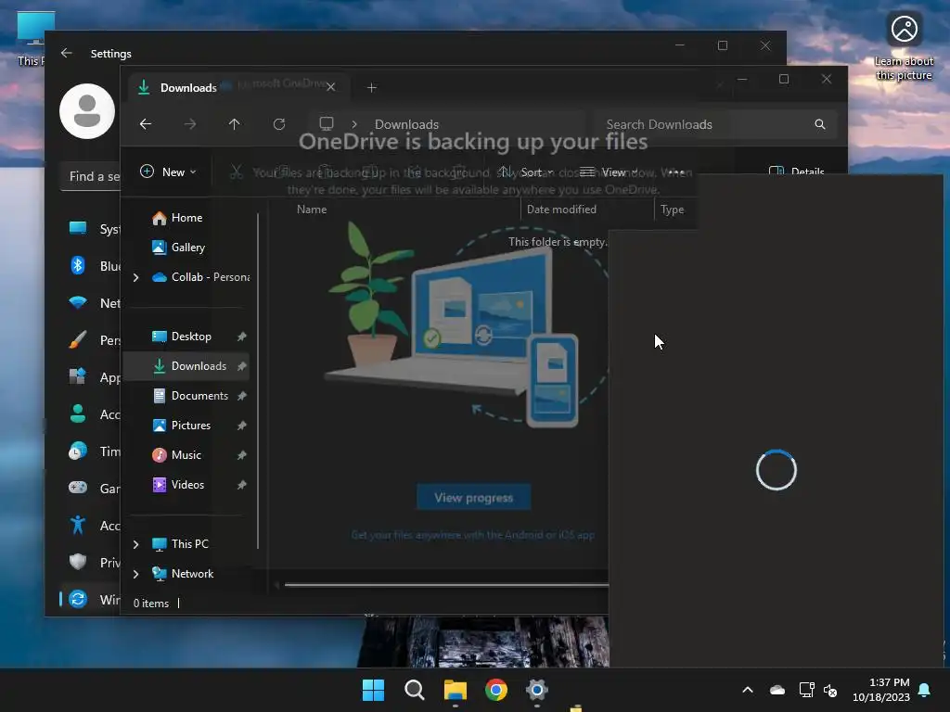Open Gallery in the navigation pane
Screen dimensions: 950x712
(187, 247)
